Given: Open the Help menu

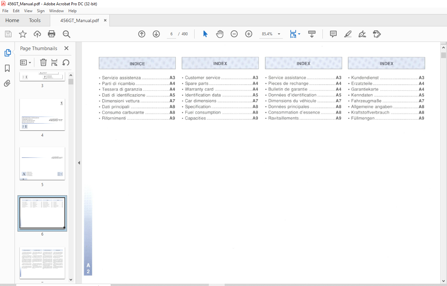Looking at the screenshot, I should [x=72, y=11].
